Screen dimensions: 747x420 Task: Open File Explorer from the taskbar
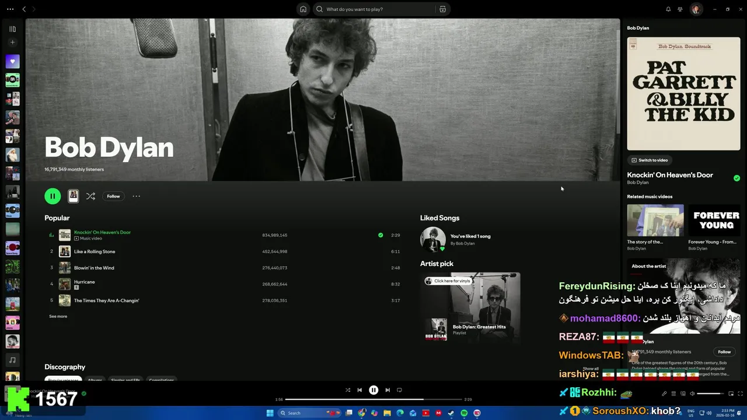387,413
